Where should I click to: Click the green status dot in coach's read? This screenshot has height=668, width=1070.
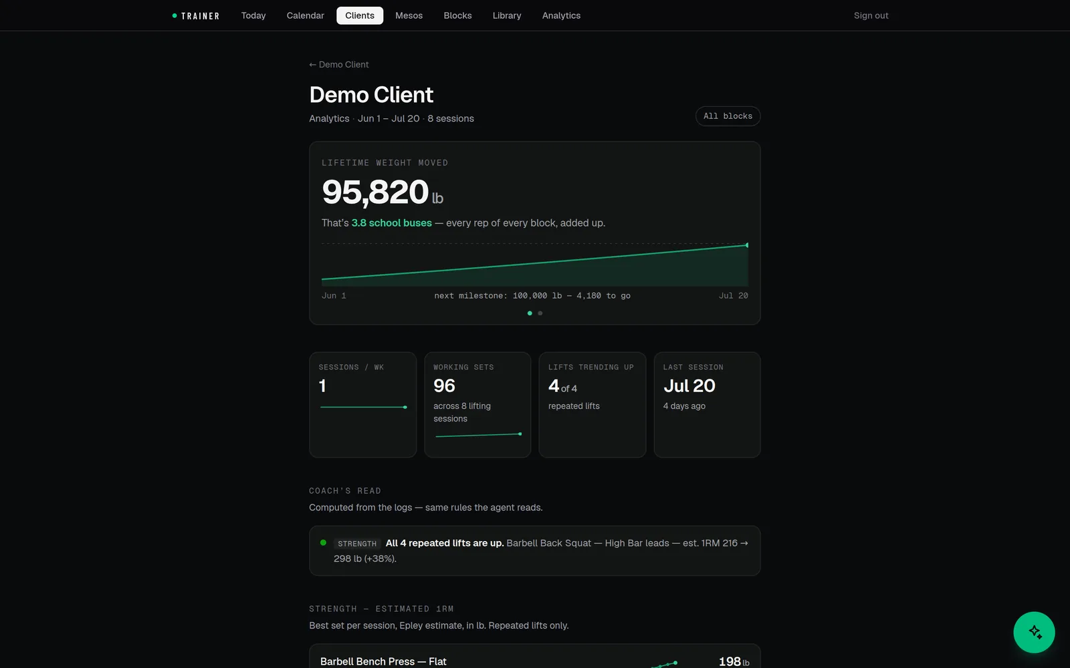point(324,542)
